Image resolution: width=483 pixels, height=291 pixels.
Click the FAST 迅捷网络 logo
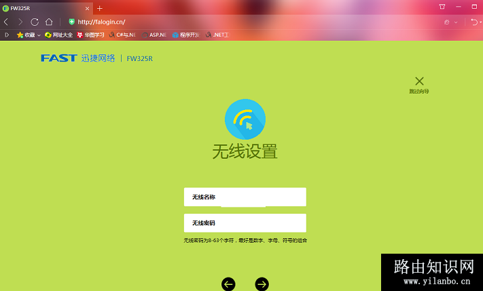[78, 58]
